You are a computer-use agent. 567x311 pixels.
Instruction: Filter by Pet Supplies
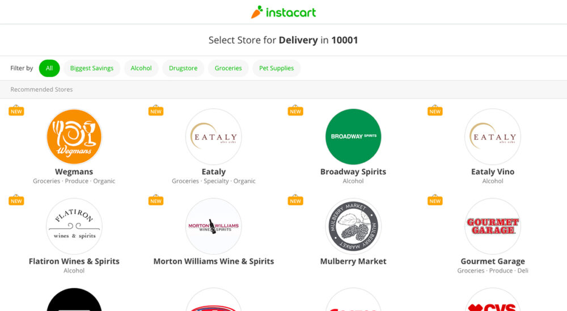coord(277,68)
